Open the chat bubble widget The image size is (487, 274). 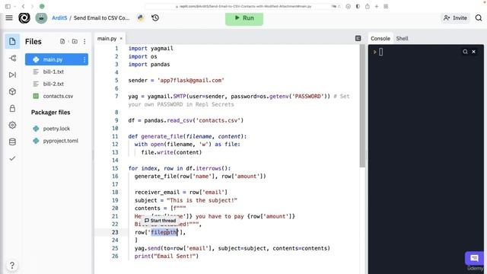474,258
